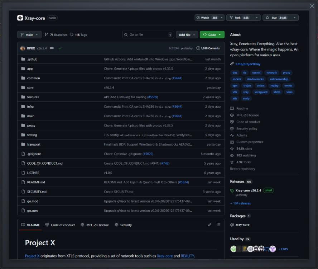Viewport: 318px width, 269px height.
Task: Open the infra folder
Action: tap(30, 107)
